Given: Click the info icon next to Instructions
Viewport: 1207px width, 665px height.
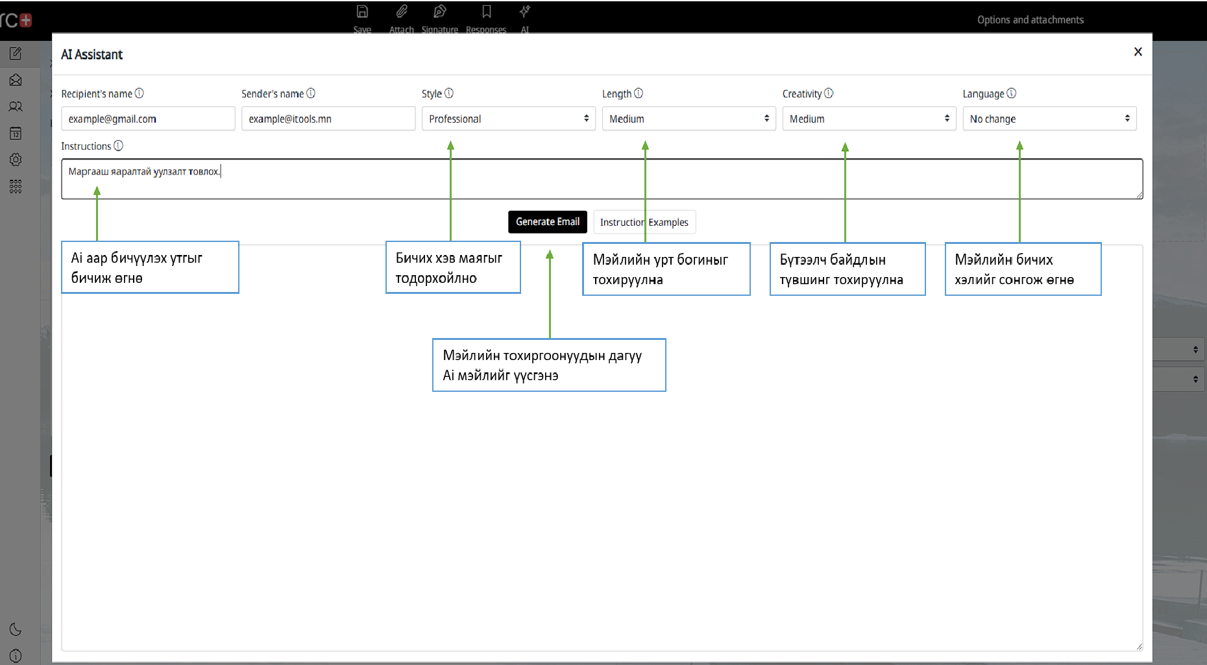Looking at the screenshot, I should (x=118, y=146).
